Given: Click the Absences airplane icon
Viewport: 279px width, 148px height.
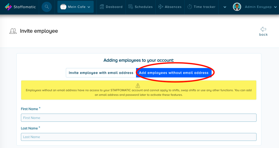Looking at the screenshot, I should click(161, 7).
